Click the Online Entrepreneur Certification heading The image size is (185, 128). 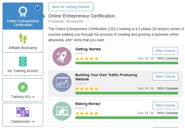click(81, 16)
